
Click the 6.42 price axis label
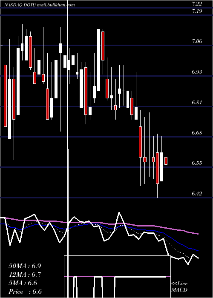pyautogui.click(x=197, y=193)
